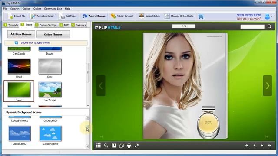Switch to the Template tab
Viewport: 278px width, 156px height.
11,25
